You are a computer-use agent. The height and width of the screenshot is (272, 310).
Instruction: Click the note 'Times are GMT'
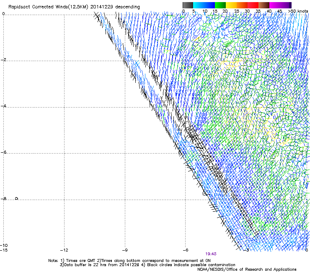tap(81, 261)
